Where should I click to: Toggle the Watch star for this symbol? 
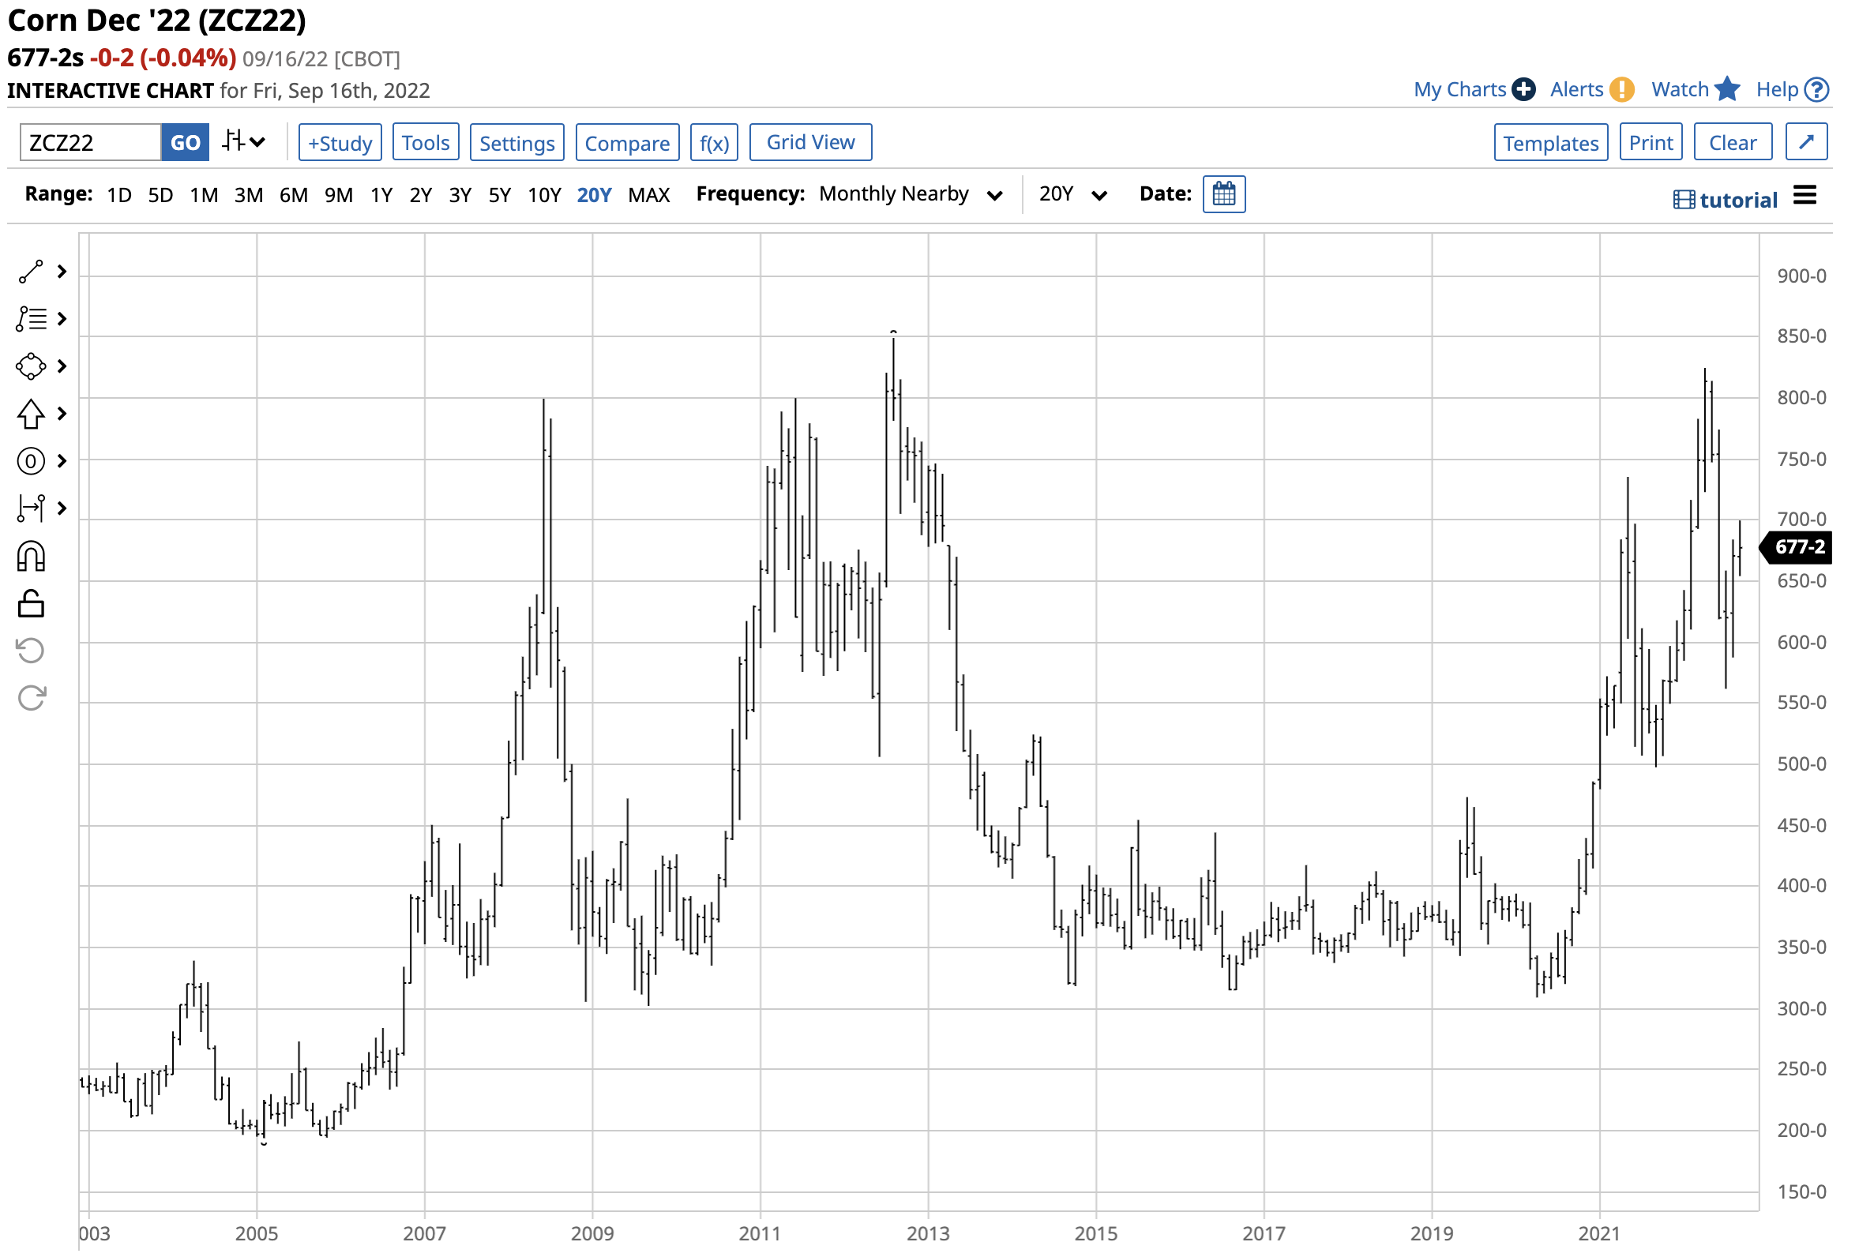tap(1727, 89)
